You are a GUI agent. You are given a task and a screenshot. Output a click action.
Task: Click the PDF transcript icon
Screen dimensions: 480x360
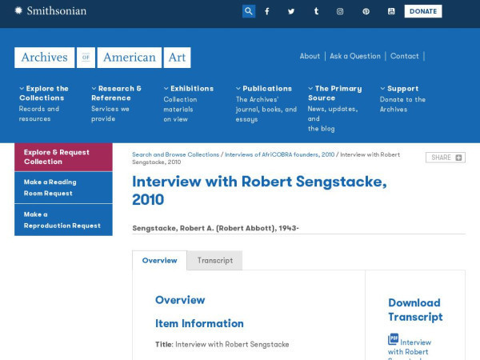[x=393, y=339]
